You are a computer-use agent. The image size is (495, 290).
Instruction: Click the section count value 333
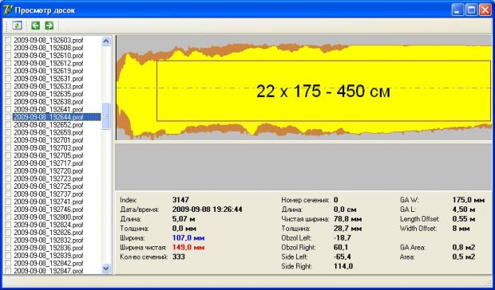click(178, 257)
